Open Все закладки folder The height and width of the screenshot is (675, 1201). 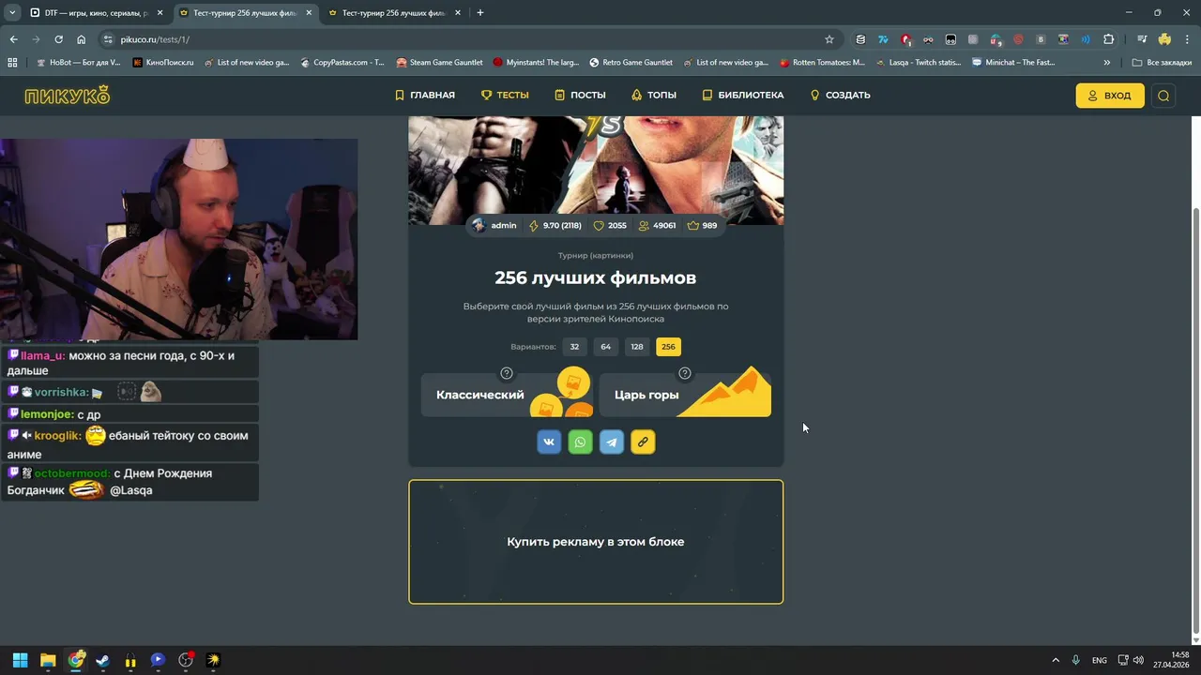[x=1162, y=63]
